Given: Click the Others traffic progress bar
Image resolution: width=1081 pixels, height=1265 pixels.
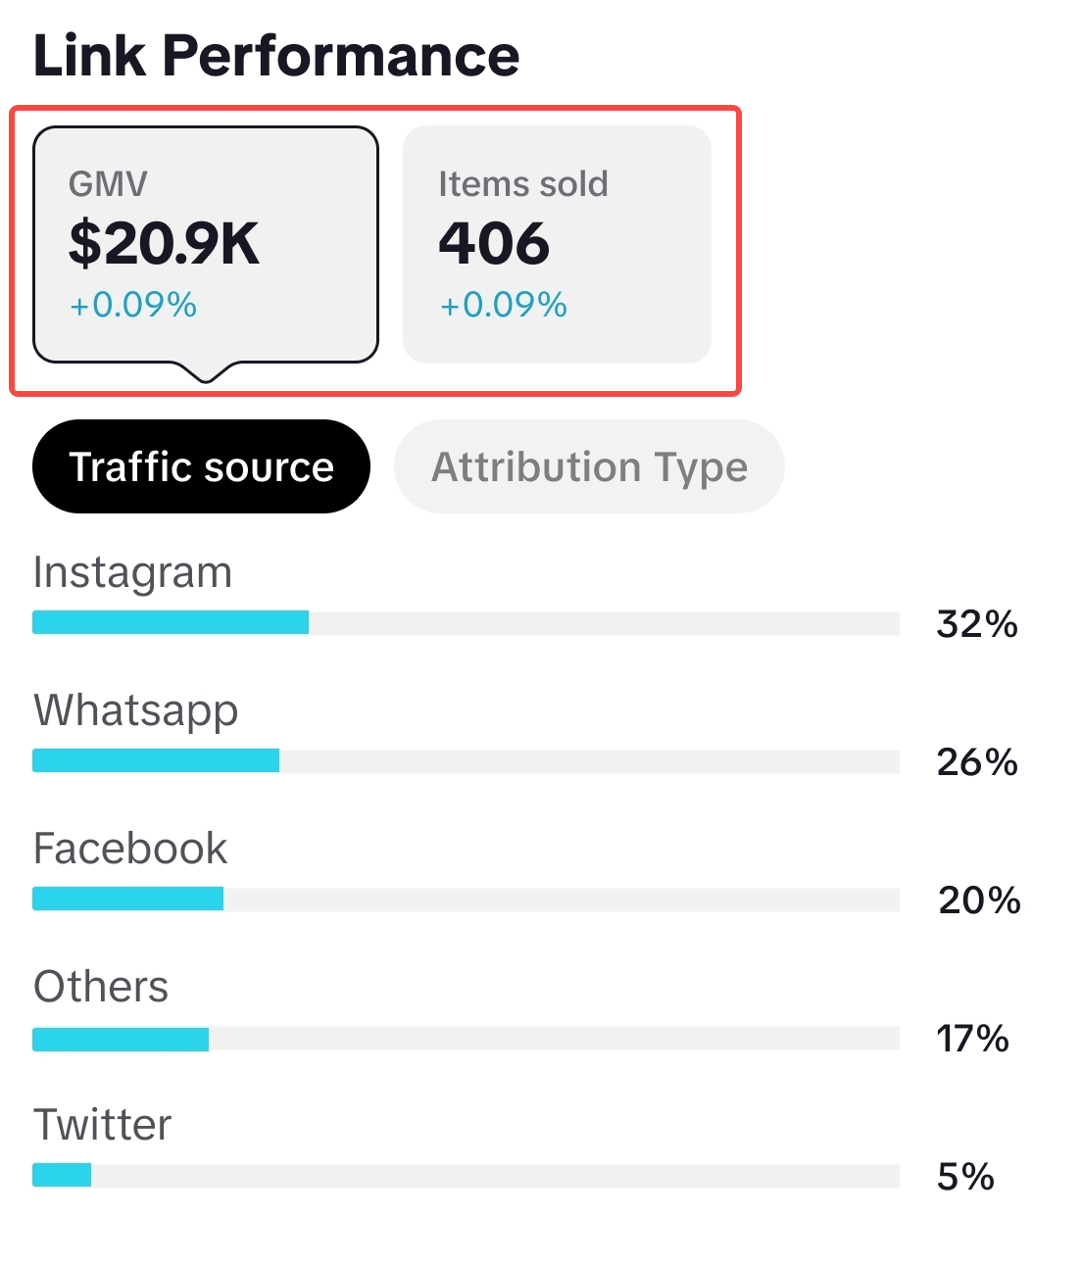Looking at the screenshot, I should pyautogui.click(x=466, y=1039).
